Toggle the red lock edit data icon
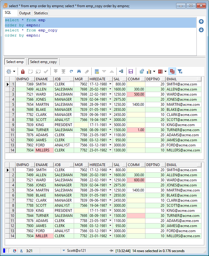The height and width of the screenshot is (256, 209). click(23, 71)
